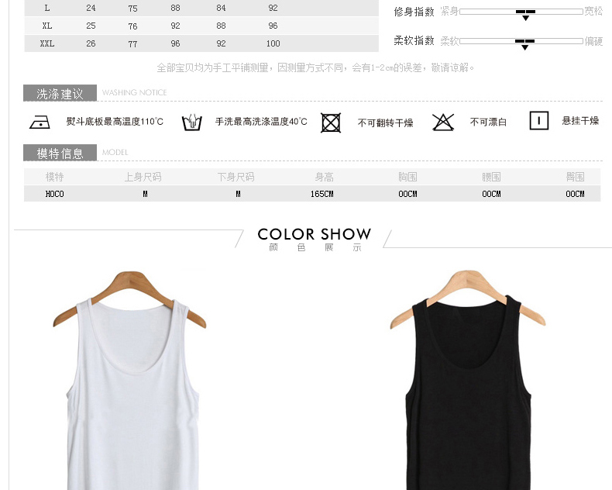Click the 不可漂白 care label text
612x490 pixels.
tap(488, 122)
